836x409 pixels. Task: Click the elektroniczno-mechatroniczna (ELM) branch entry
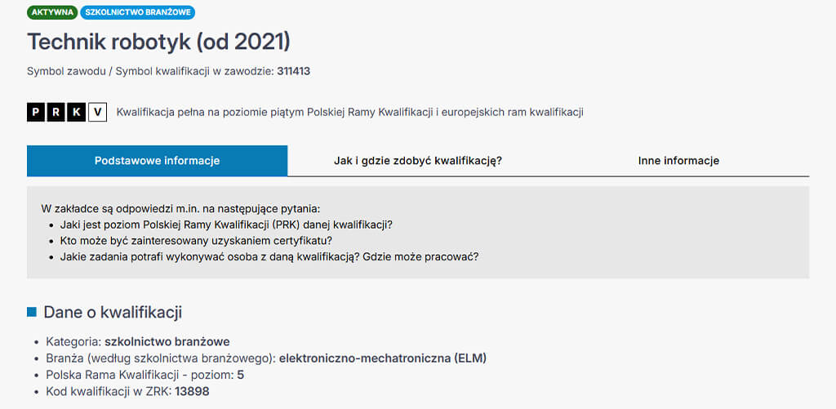[x=383, y=358]
